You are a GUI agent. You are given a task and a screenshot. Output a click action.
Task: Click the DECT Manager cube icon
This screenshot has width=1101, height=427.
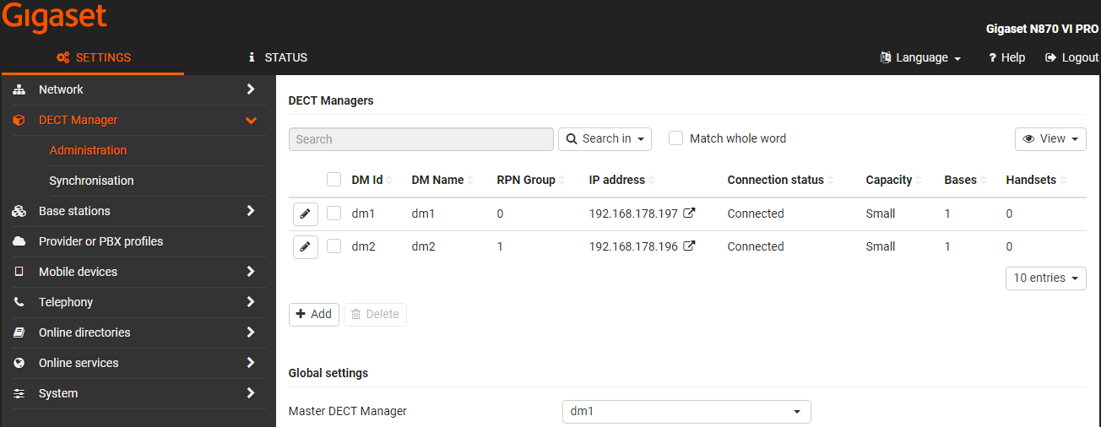[x=19, y=120]
